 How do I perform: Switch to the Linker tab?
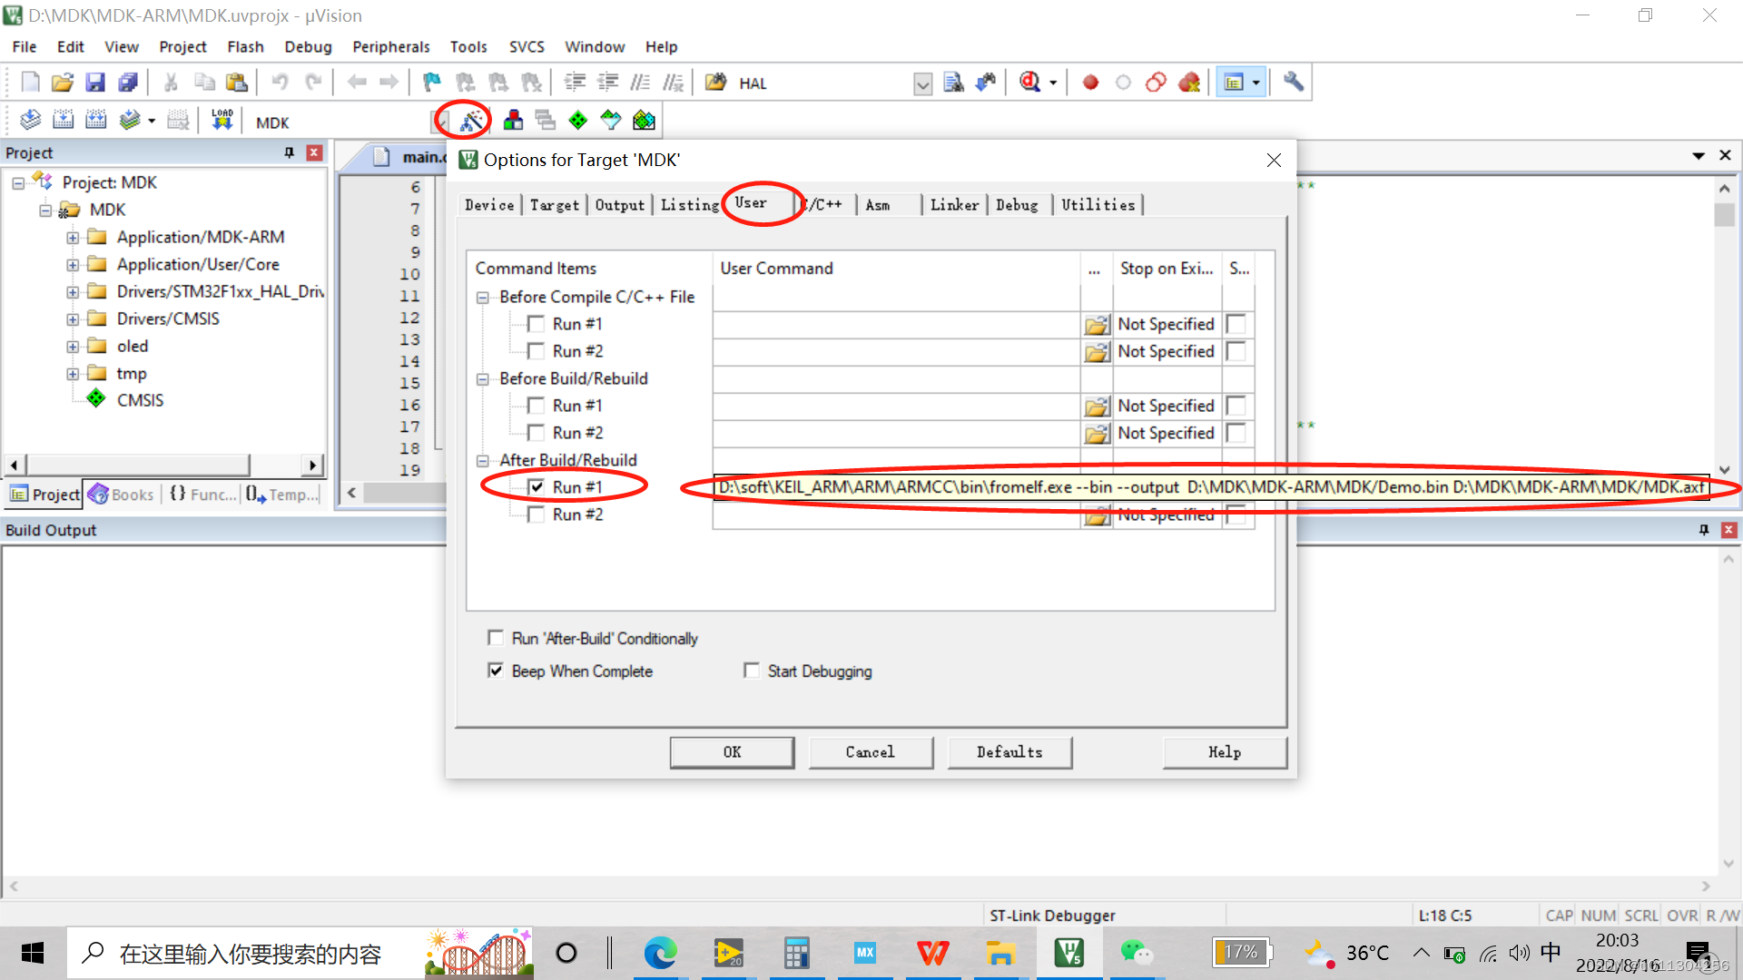(954, 205)
